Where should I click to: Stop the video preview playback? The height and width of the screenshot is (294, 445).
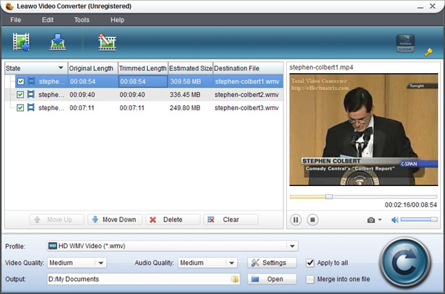[312, 219]
